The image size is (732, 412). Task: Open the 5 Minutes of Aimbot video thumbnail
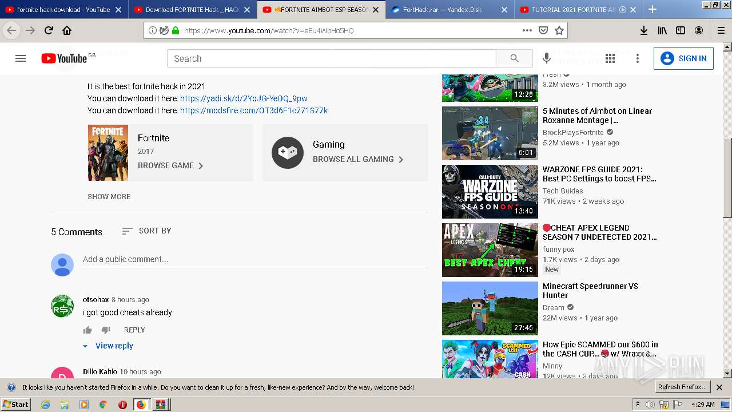[x=490, y=133]
